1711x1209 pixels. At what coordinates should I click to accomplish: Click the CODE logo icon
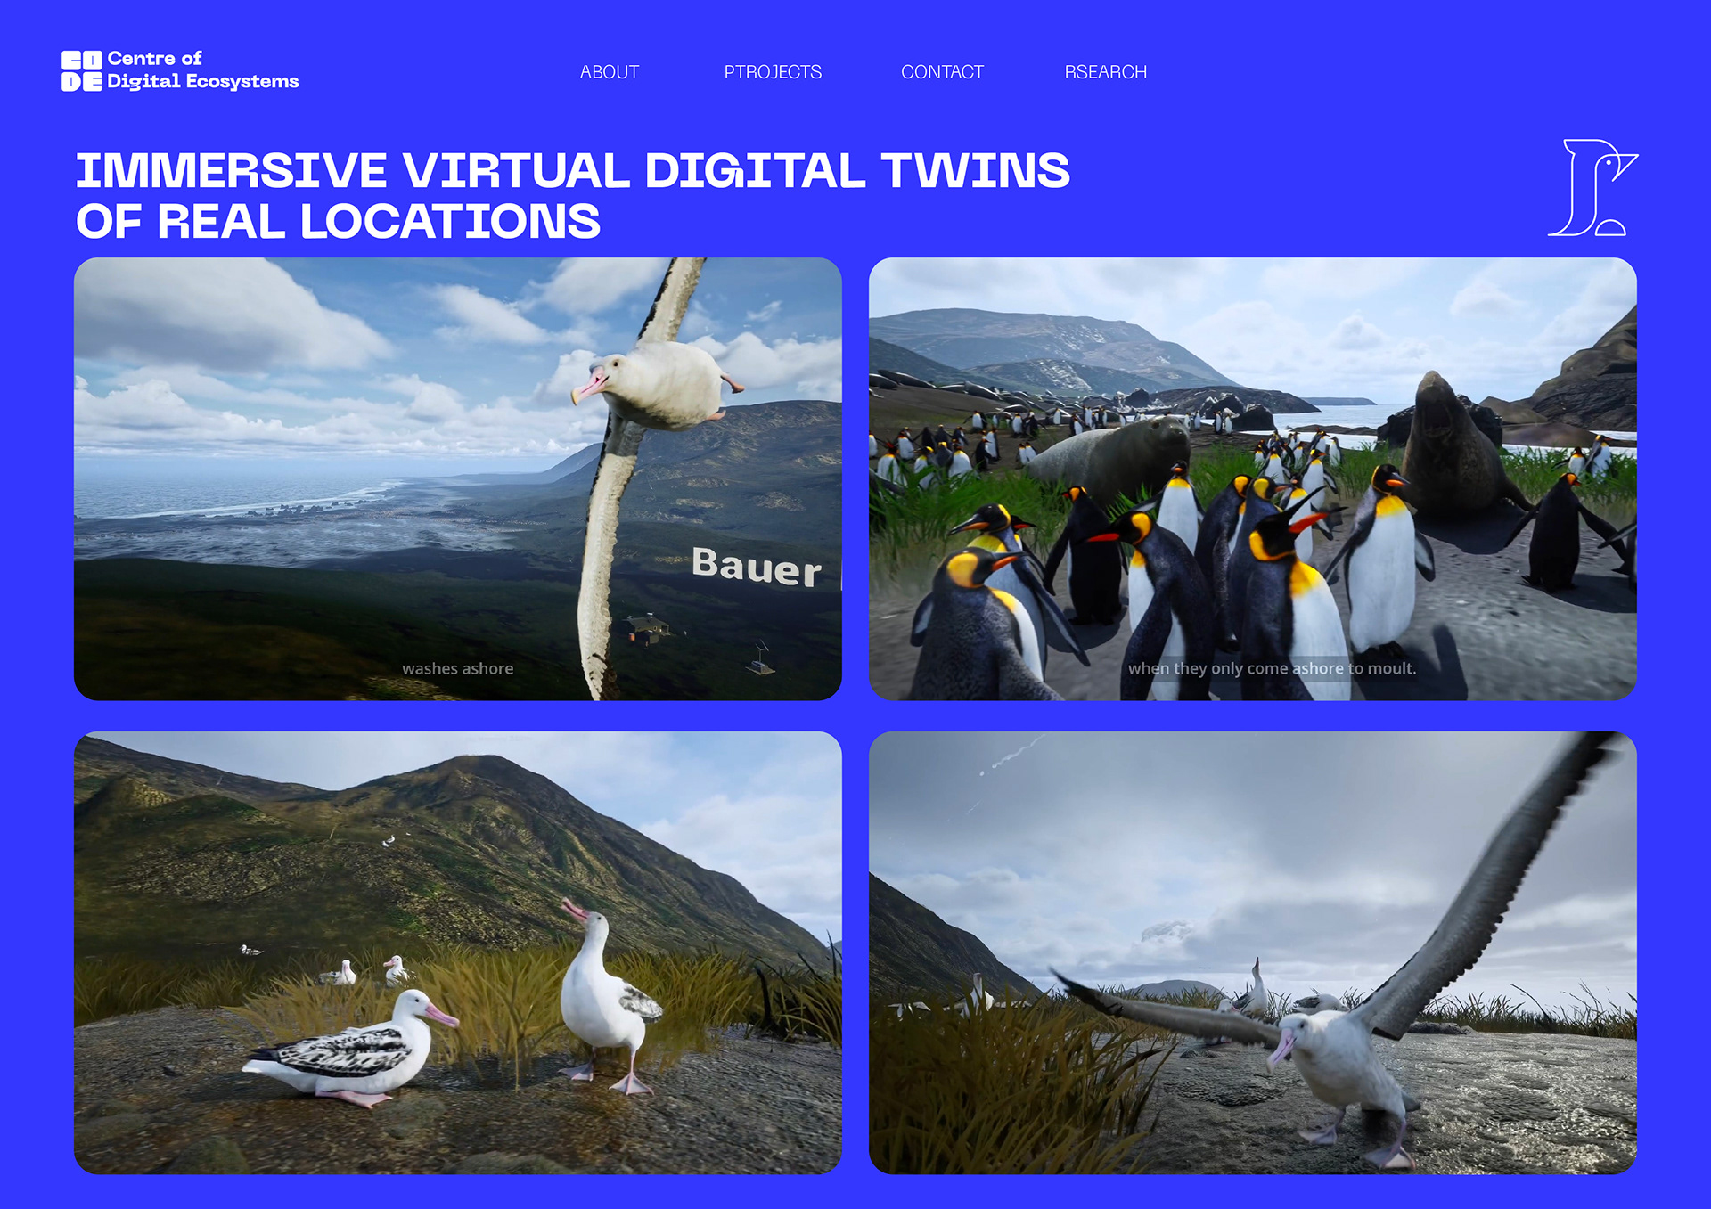81,71
